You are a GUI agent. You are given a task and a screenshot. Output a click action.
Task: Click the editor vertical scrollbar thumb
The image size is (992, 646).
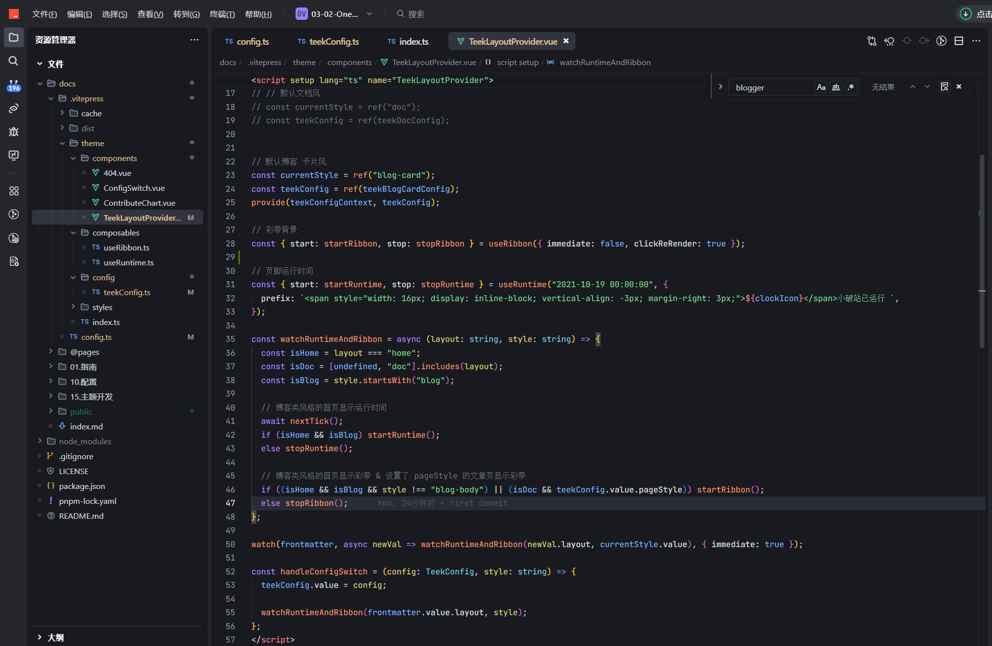pyautogui.click(x=982, y=251)
